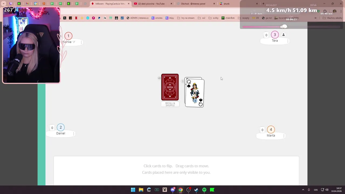Image resolution: width=345 pixels, height=194 pixels.
Task: Open the tab search dropdown arrow
Action: [4, 4]
